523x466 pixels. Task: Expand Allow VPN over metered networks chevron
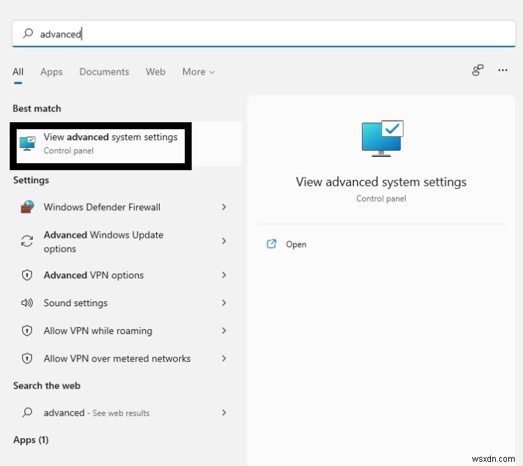[224, 359]
